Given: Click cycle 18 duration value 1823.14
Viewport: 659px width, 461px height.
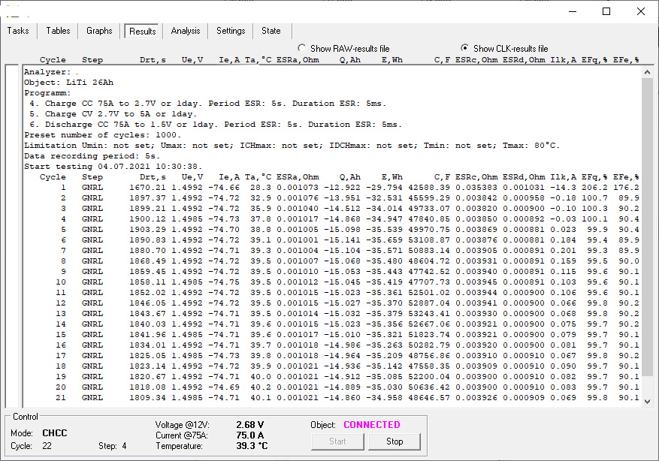Looking at the screenshot, I should tap(147, 366).
